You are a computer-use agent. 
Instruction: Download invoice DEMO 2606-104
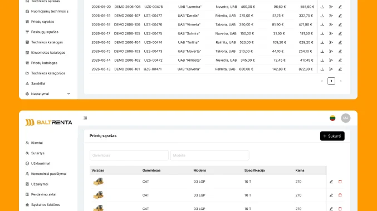pyautogui.click(x=322, y=42)
